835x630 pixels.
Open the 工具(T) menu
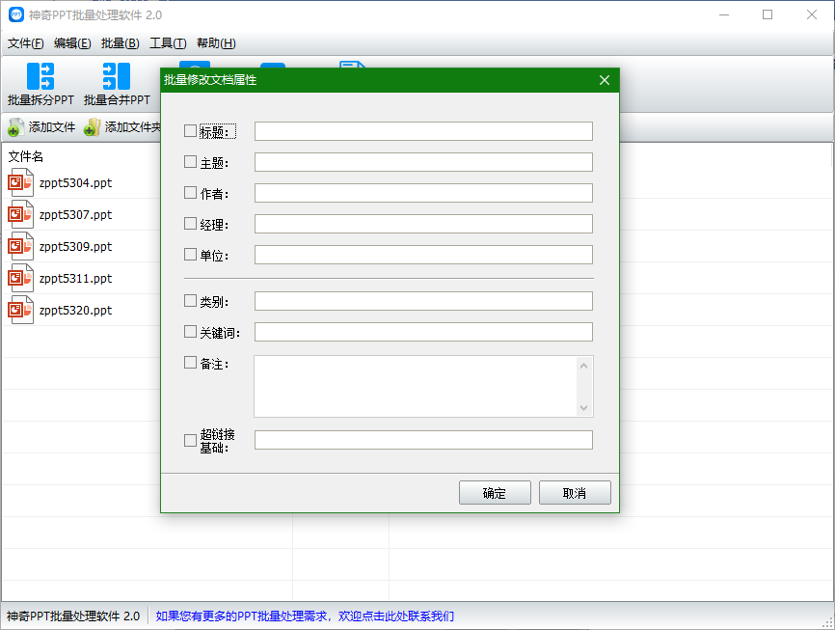tap(168, 43)
